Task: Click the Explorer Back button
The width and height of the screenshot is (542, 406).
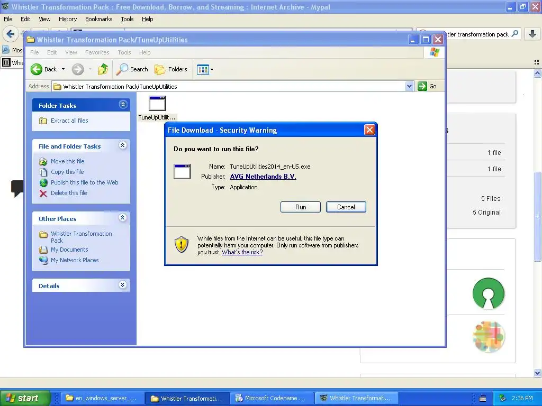Action: [x=44, y=69]
